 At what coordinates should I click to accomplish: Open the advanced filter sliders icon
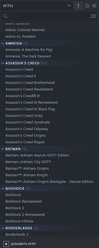click(x=93, y=16)
